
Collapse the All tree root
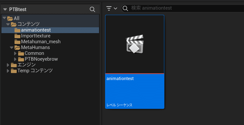[4, 19]
